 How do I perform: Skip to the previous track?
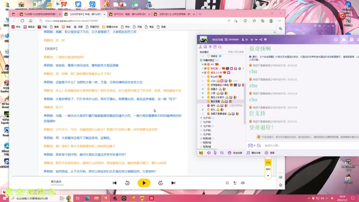pyautogui.click(x=114, y=183)
